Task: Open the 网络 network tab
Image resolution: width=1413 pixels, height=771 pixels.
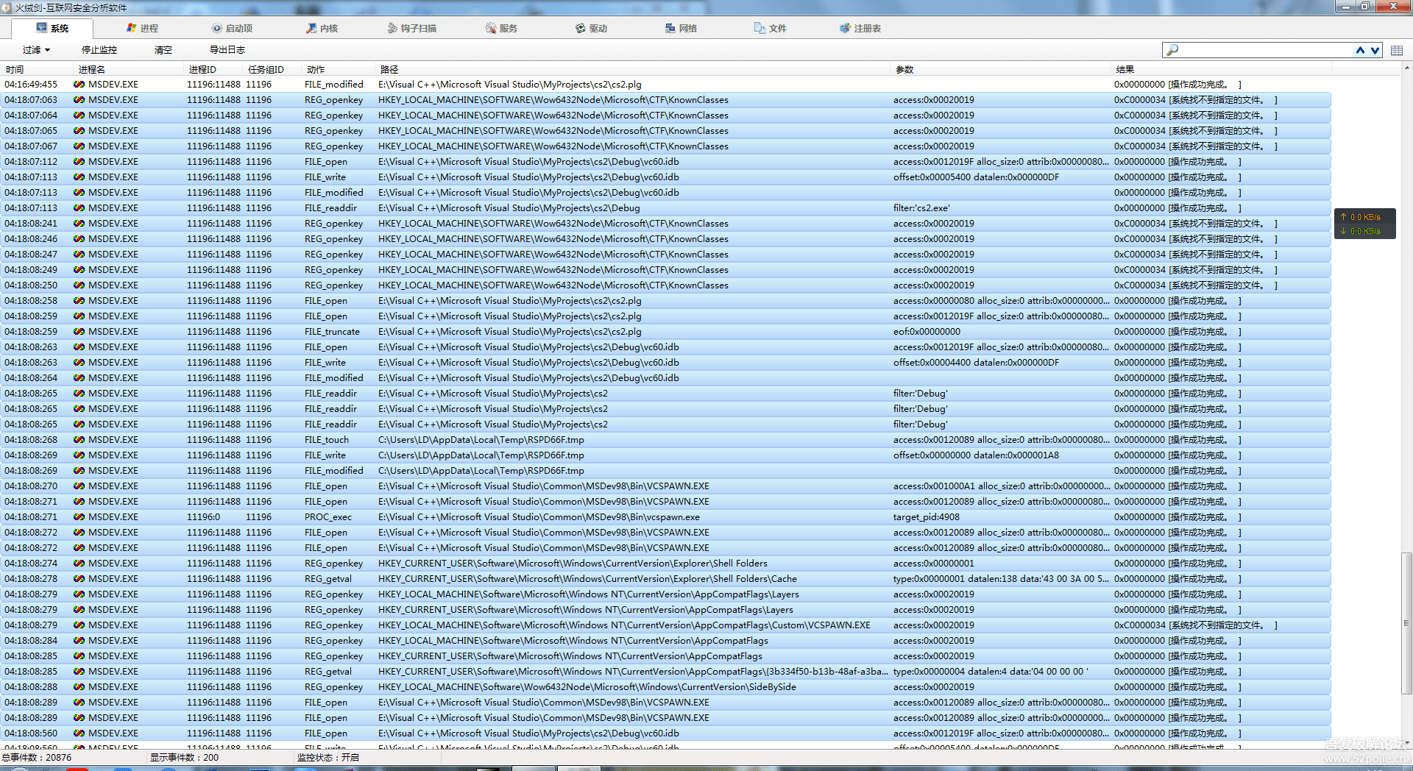Action: pyautogui.click(x=681, y=28)
